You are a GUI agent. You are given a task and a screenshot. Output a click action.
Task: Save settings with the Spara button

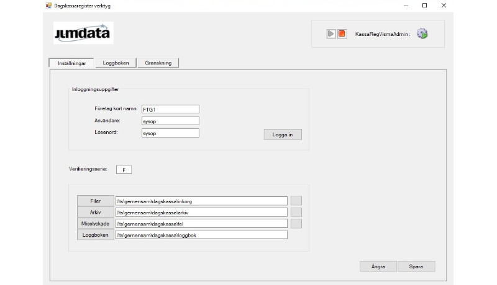(x=416, y=266)
